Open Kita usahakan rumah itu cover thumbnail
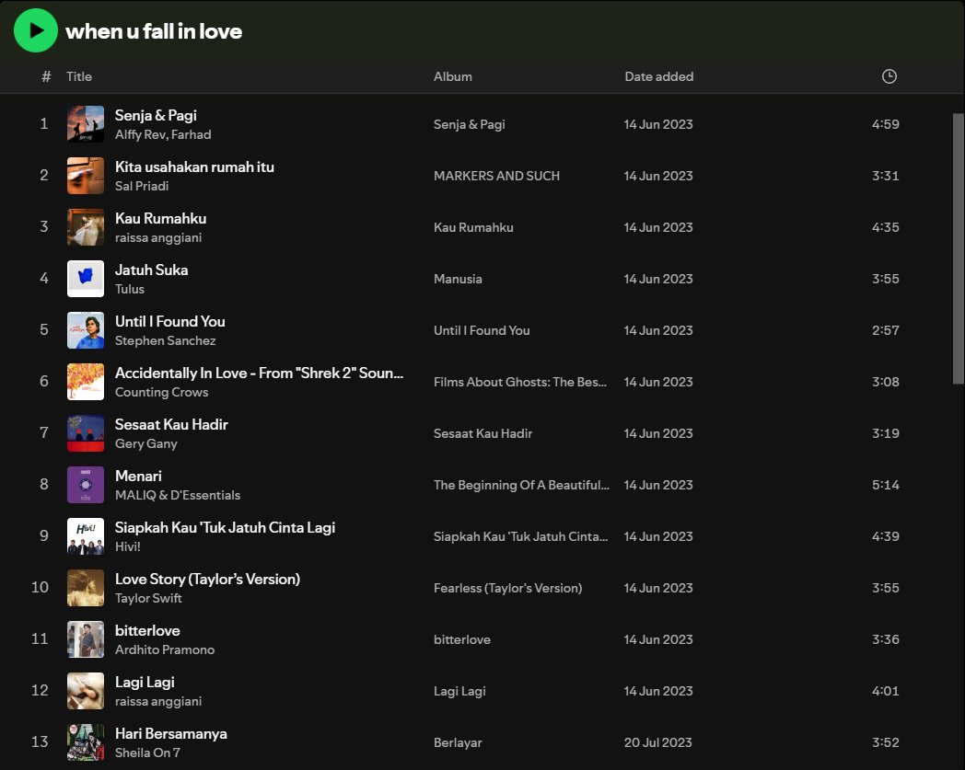The height and width of the screenshot is (770, 965). point(86,176)
